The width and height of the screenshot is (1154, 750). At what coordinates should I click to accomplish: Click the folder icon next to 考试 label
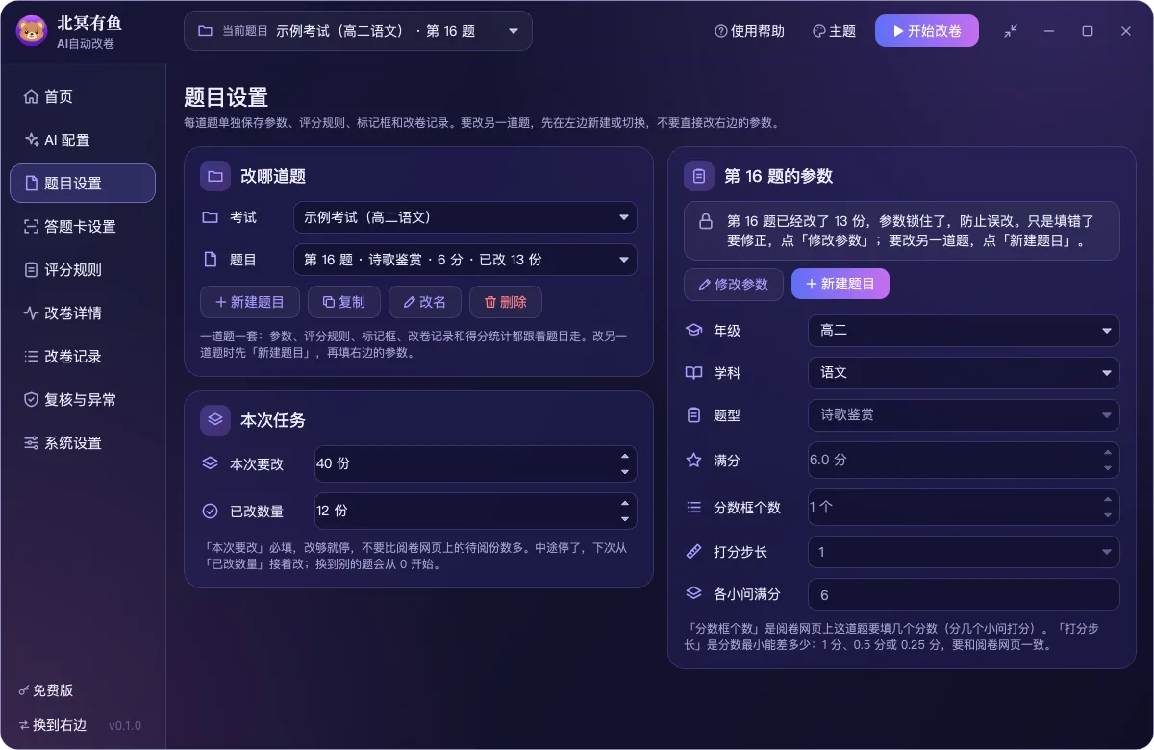coord(210,217)
